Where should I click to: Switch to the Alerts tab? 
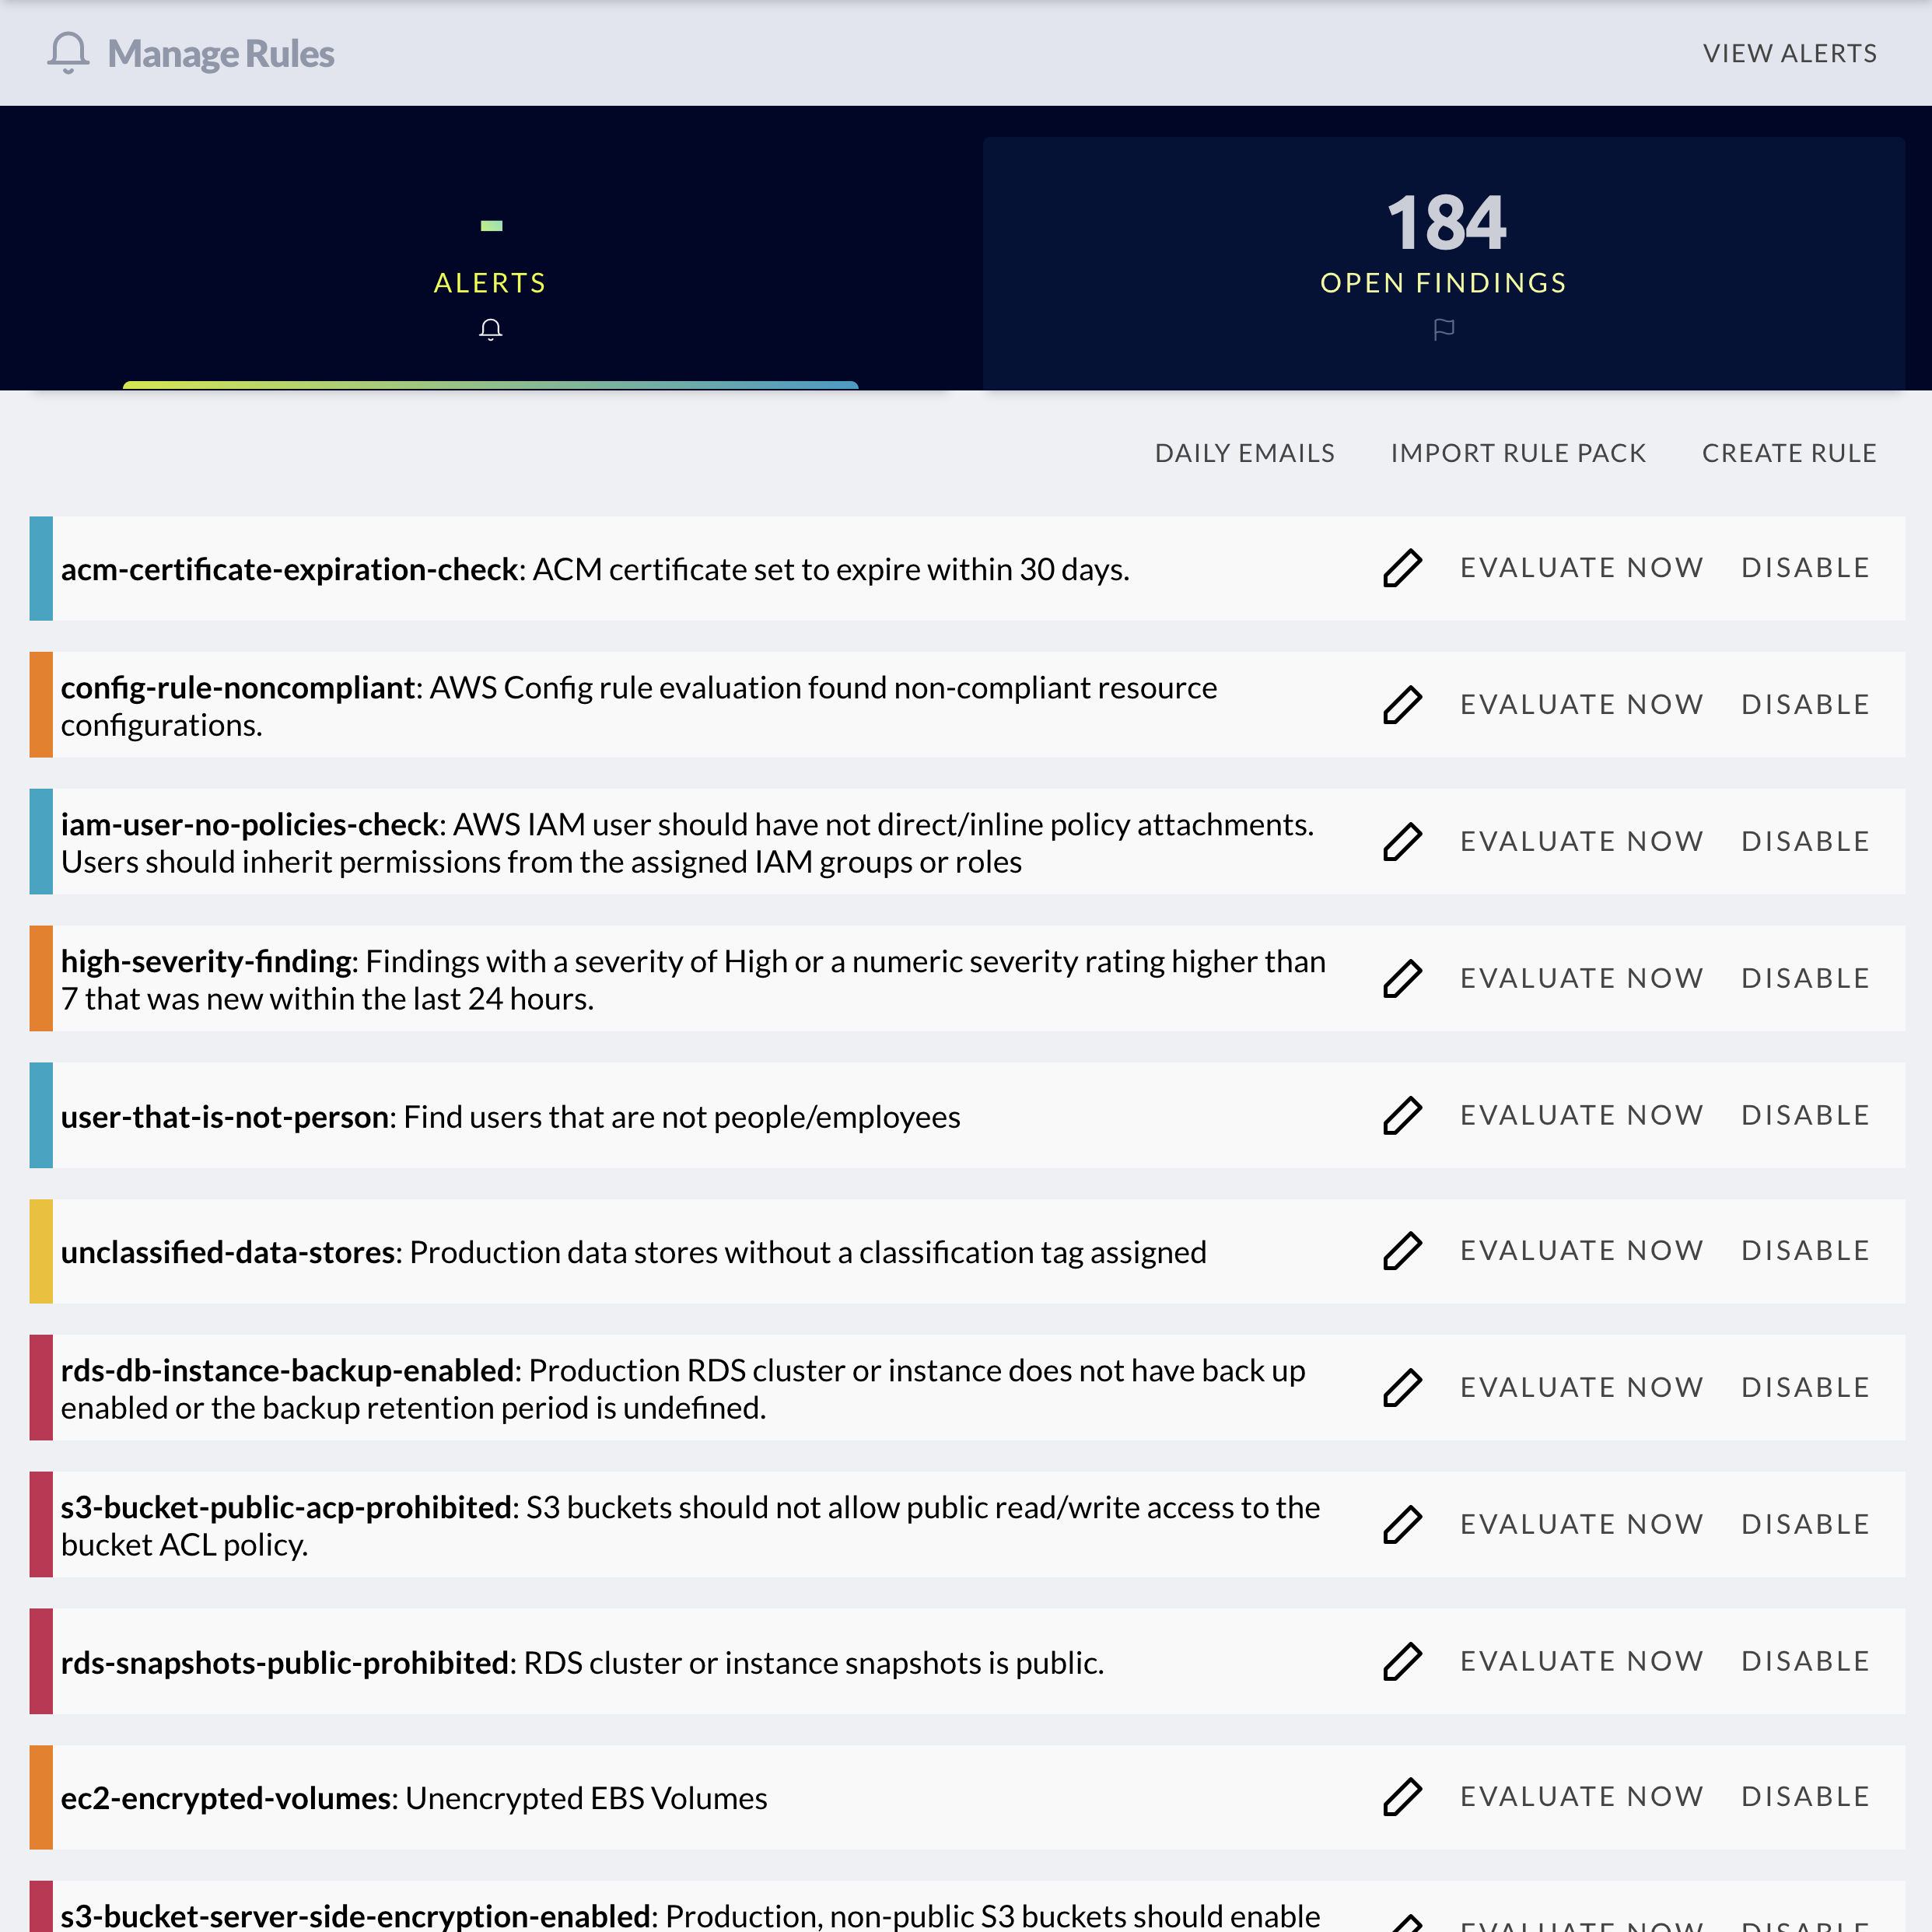490,283
